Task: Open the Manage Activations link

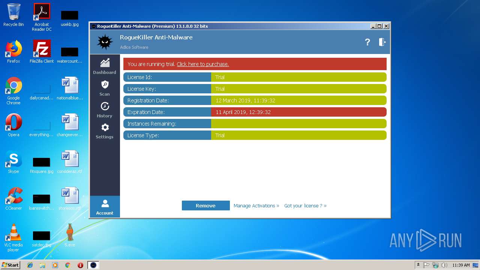Action: 256,205
